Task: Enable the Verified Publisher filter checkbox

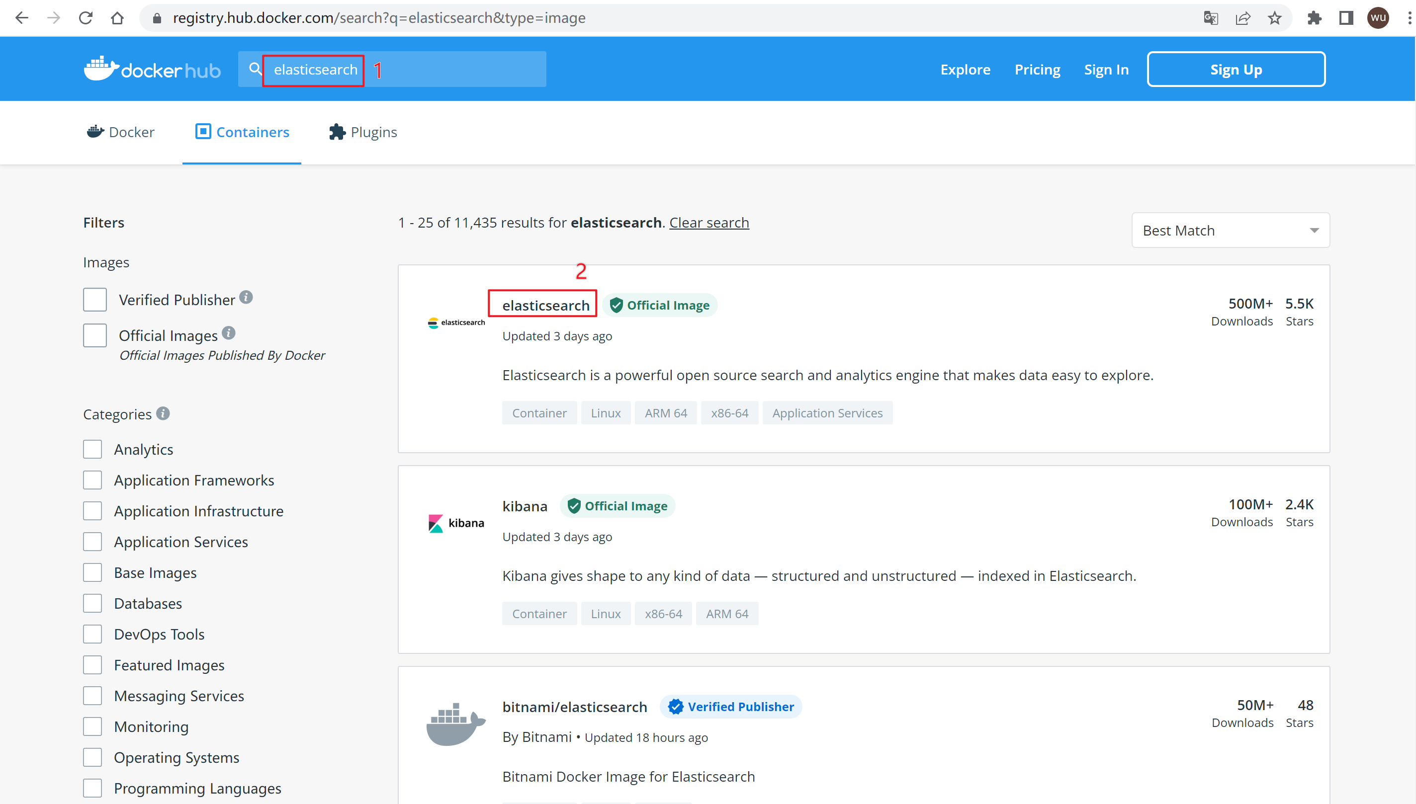Action: click(x=95, y=300)
